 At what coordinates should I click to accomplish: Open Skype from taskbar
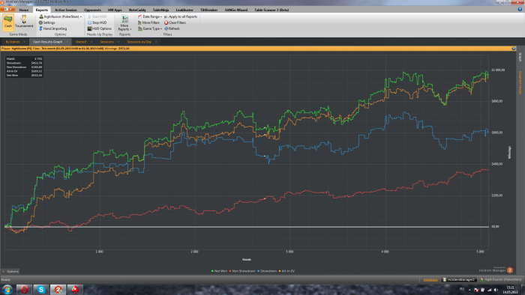(40, 289)
